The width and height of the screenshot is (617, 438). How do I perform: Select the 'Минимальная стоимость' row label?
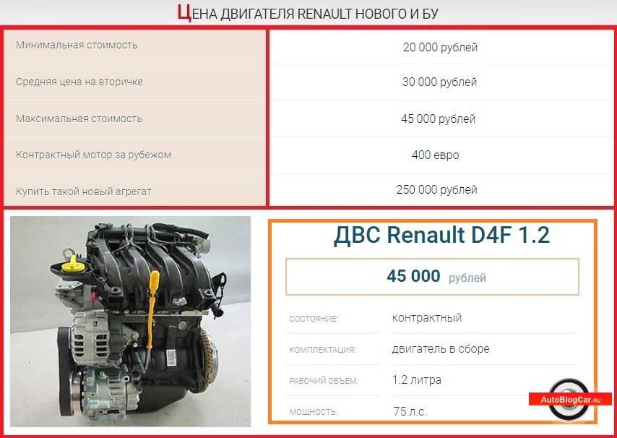coord(77,45)
